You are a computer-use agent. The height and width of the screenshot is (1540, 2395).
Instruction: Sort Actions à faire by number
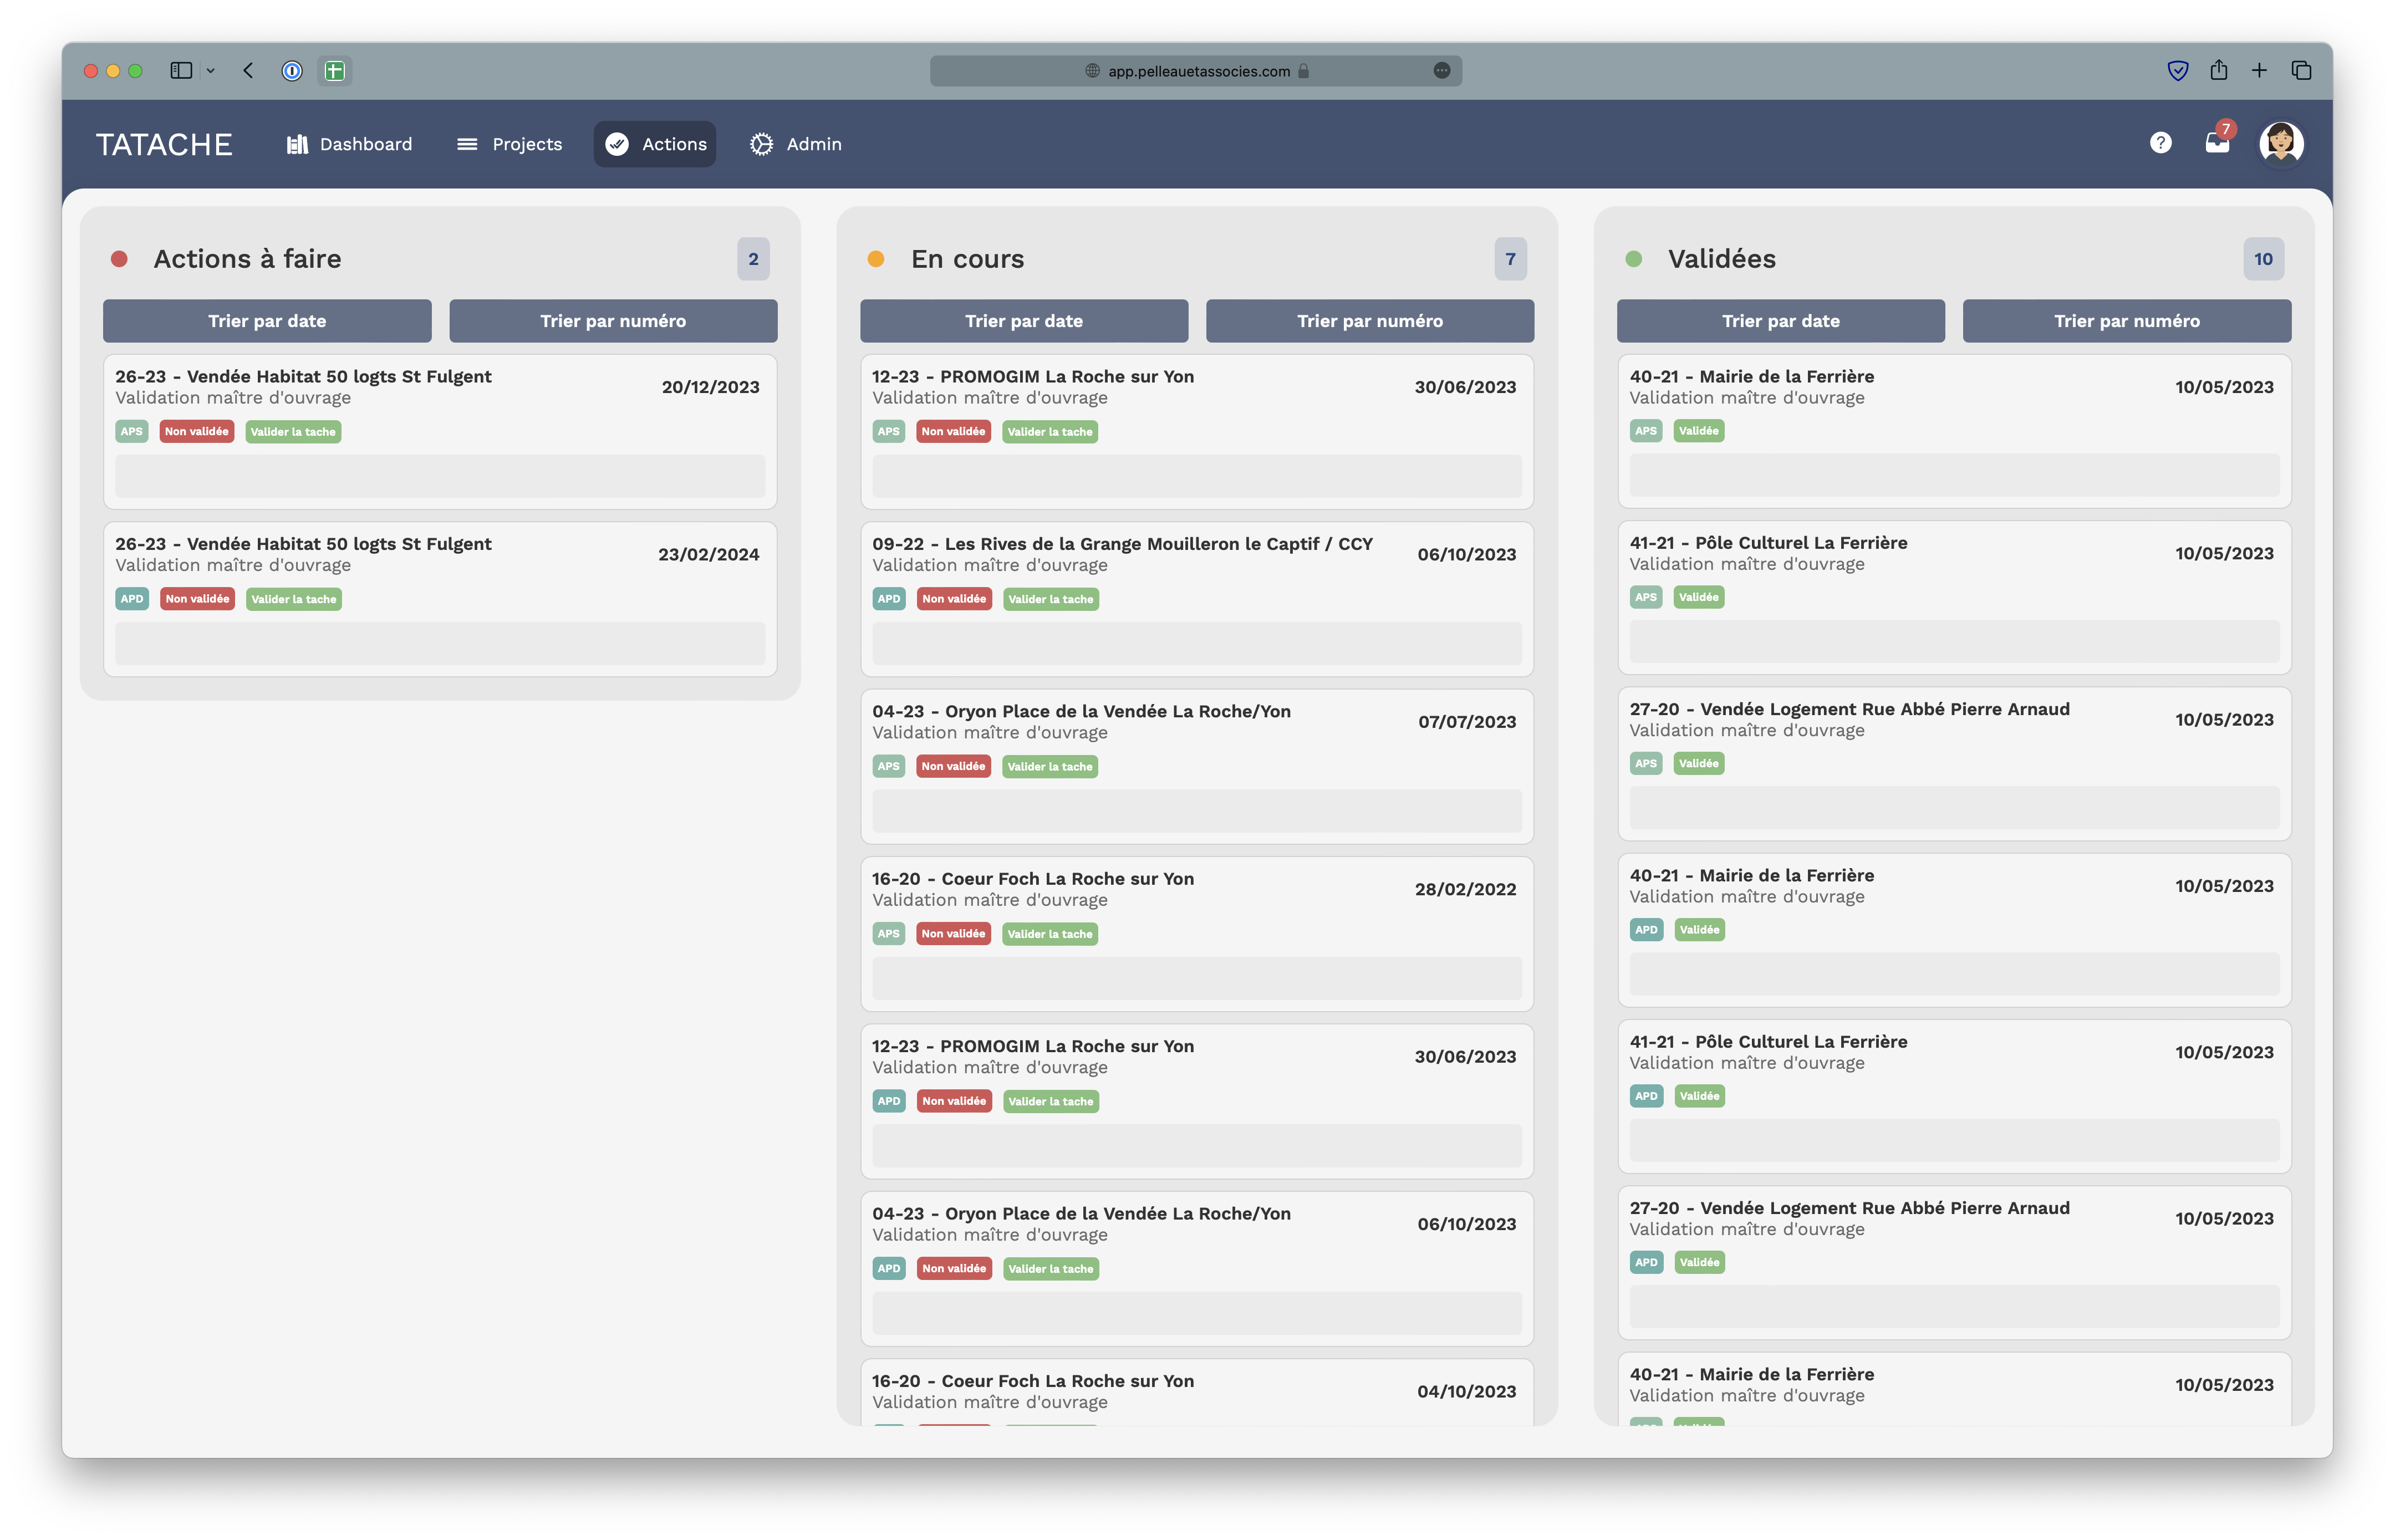pyautogui.click(x=613, y=319)
